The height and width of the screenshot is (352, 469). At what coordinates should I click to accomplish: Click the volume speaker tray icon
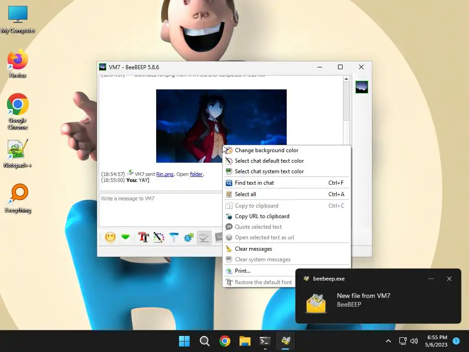coord(414,341)
